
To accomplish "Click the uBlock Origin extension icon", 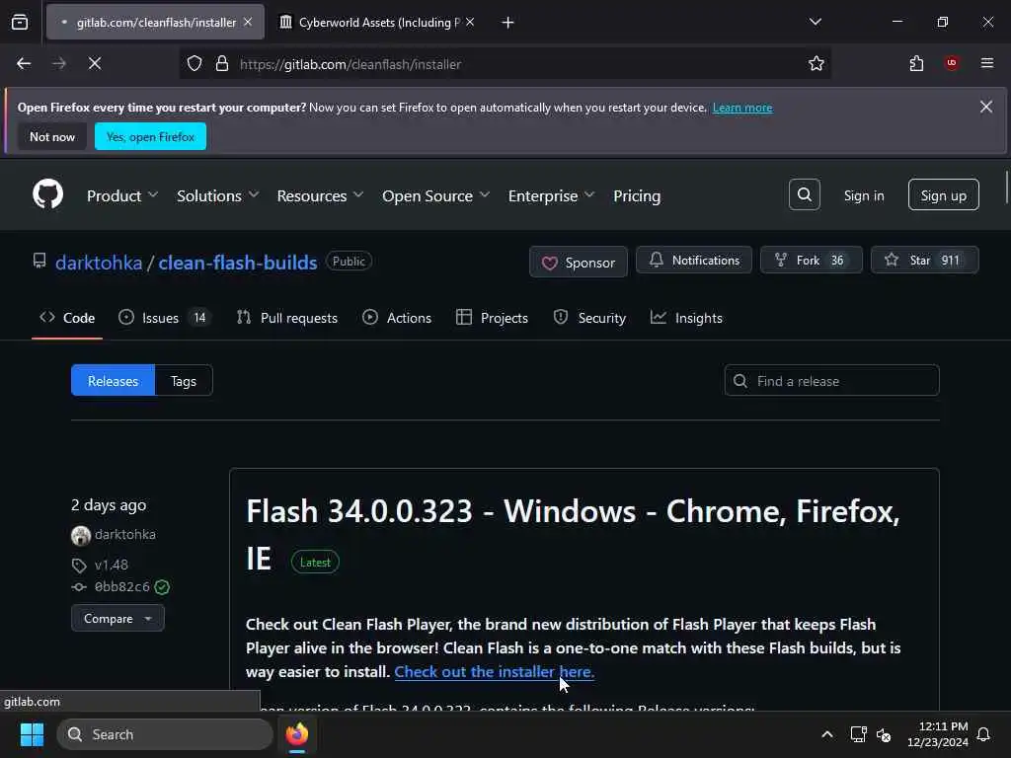I will 952,63.
